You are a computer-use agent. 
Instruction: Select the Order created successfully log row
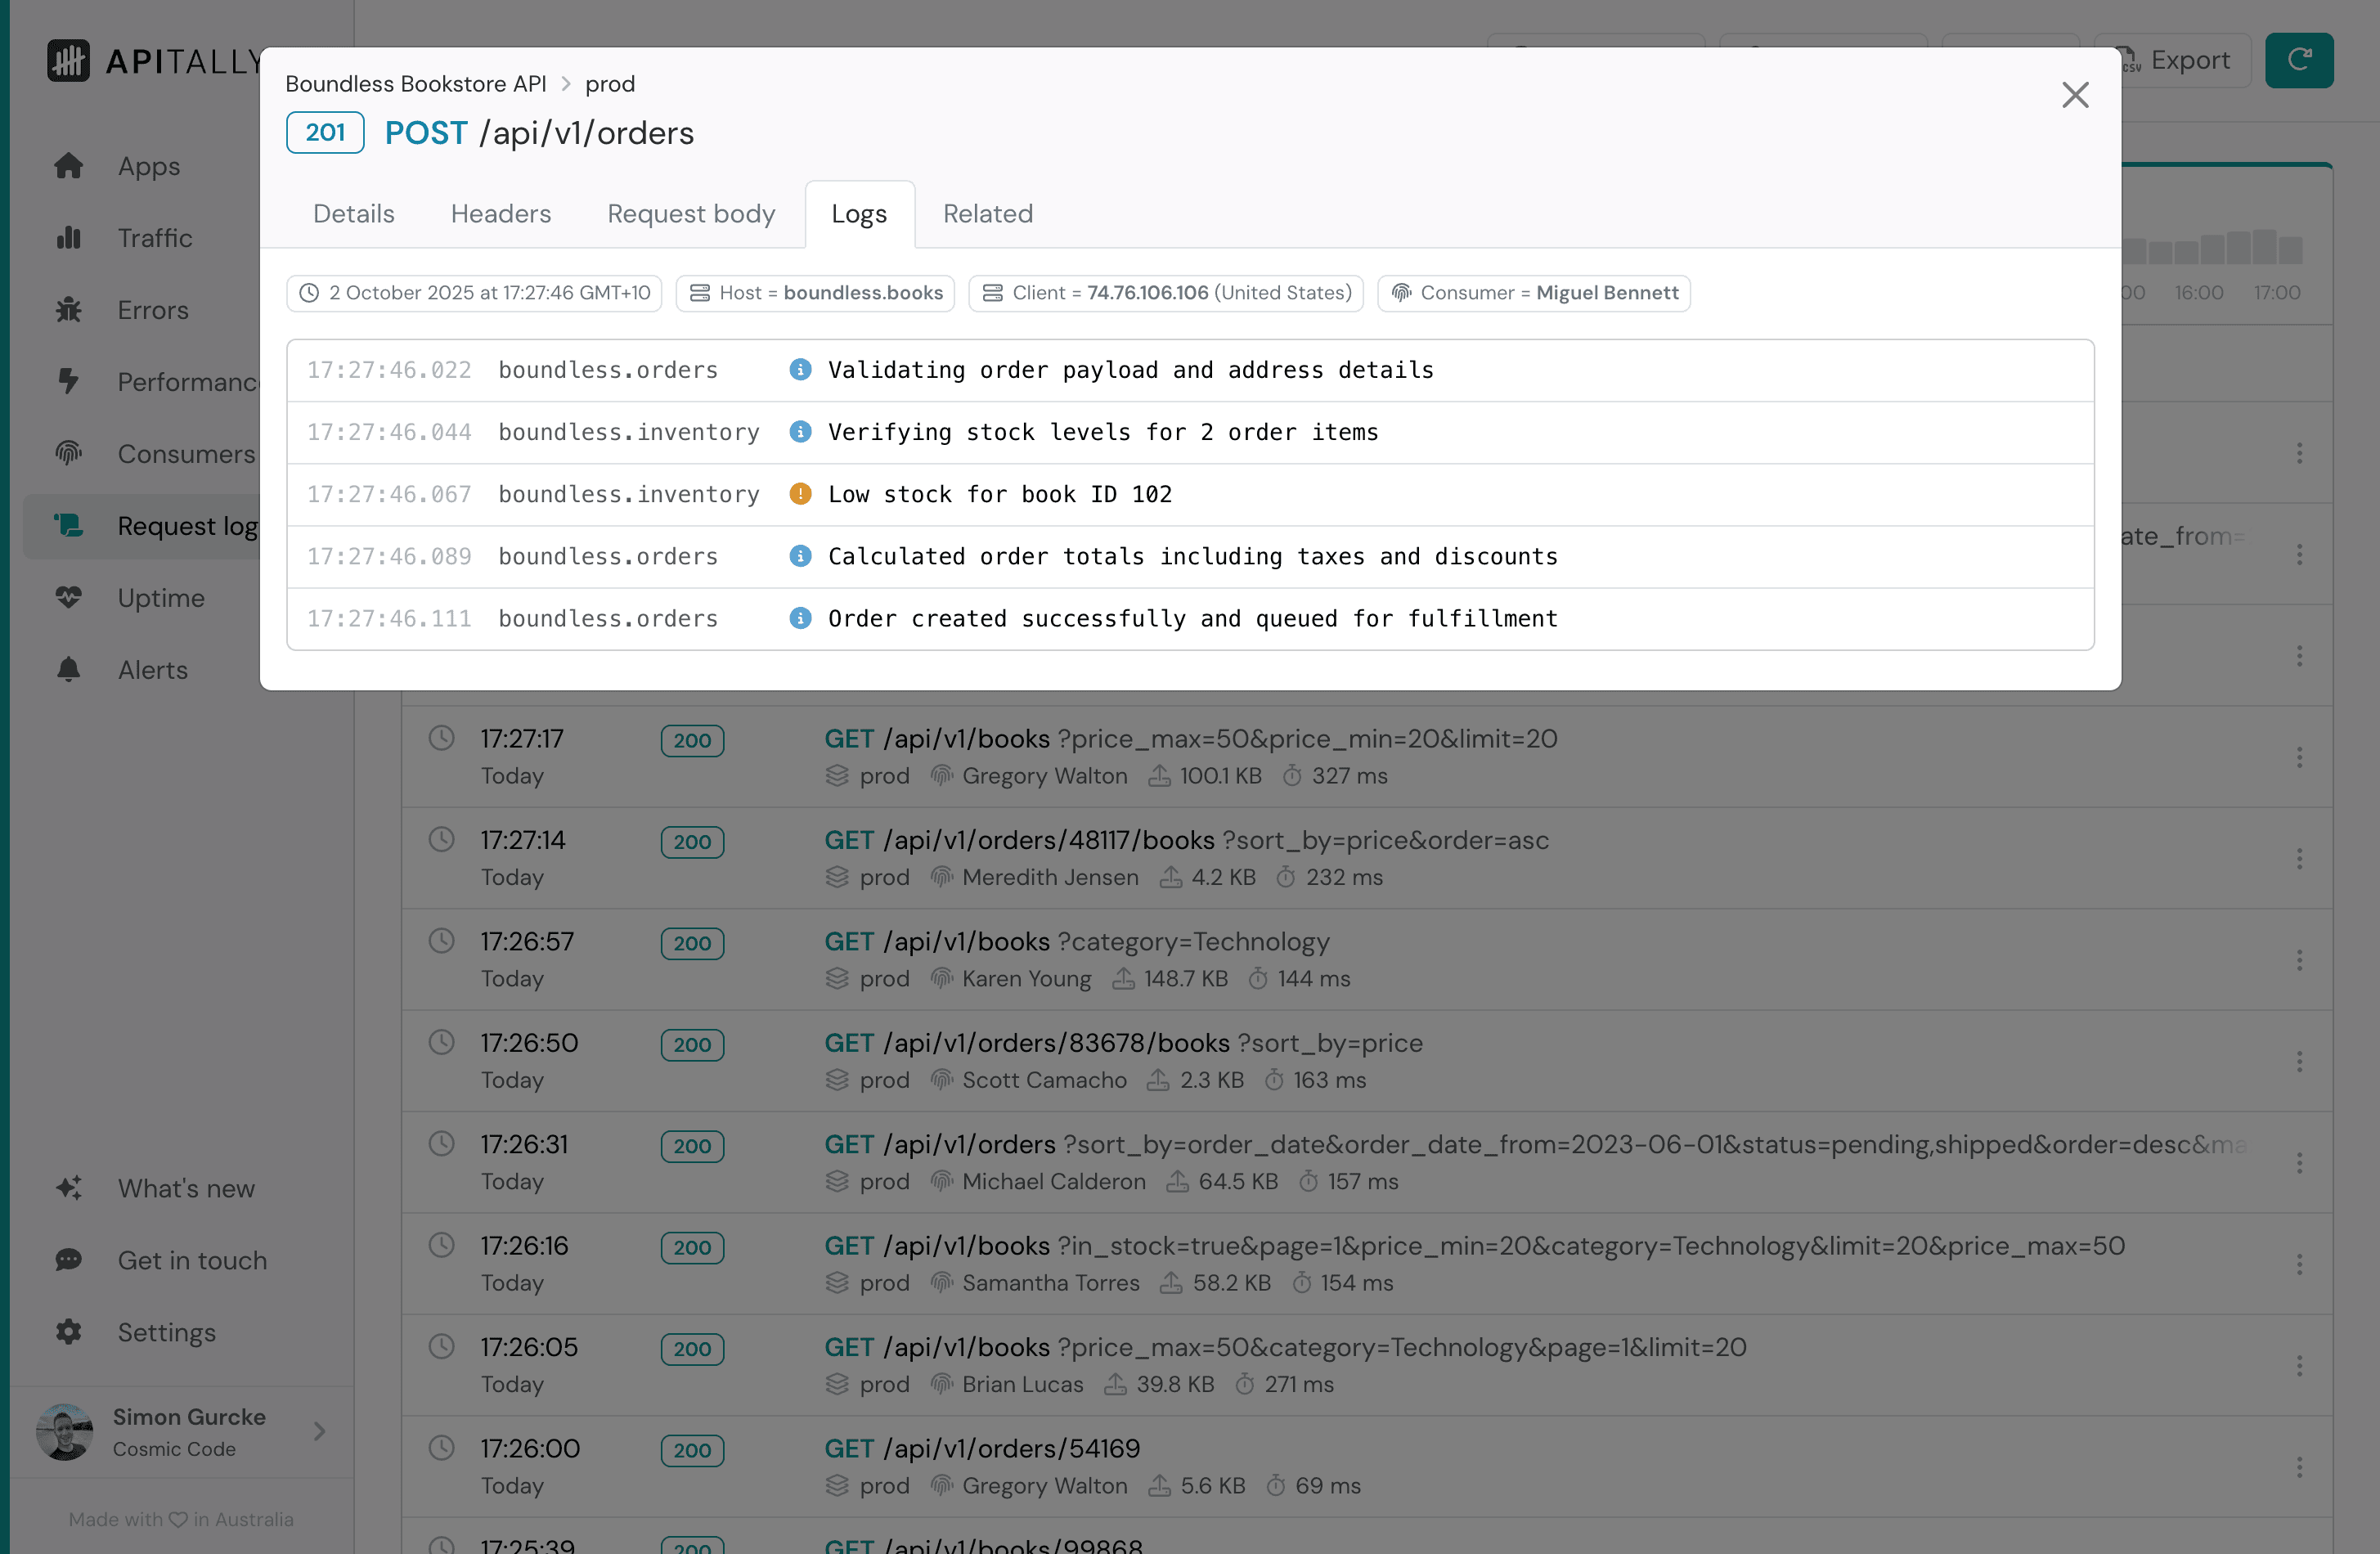(1190, 619)
